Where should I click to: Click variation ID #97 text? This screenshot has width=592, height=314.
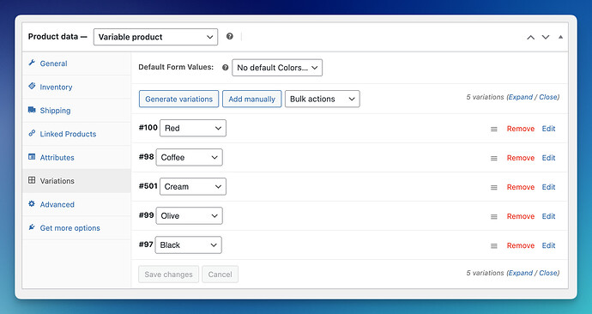click(146, 245)
